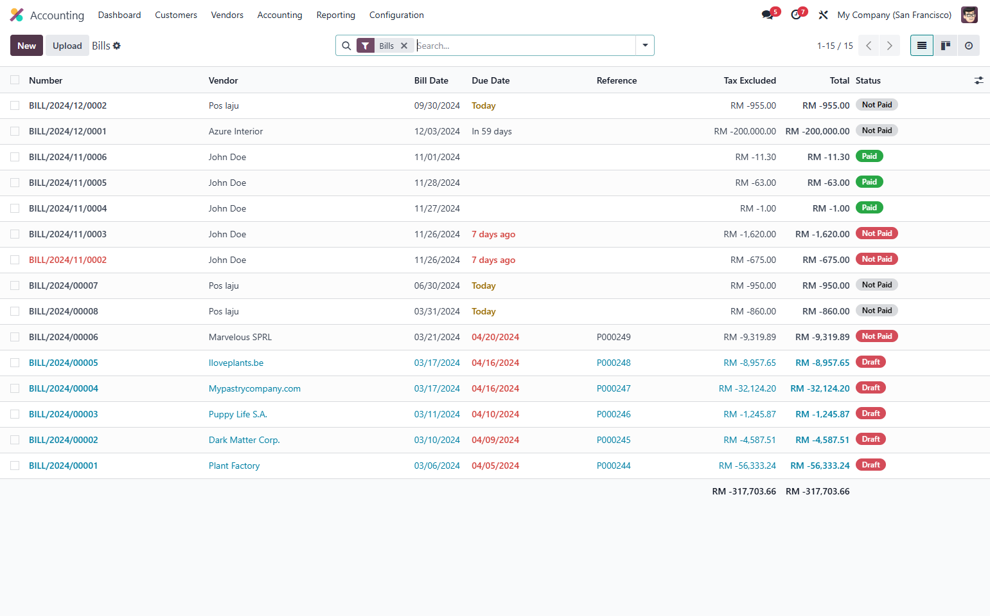
Task: Open the Vendors menu
Action: pos(227,15)
